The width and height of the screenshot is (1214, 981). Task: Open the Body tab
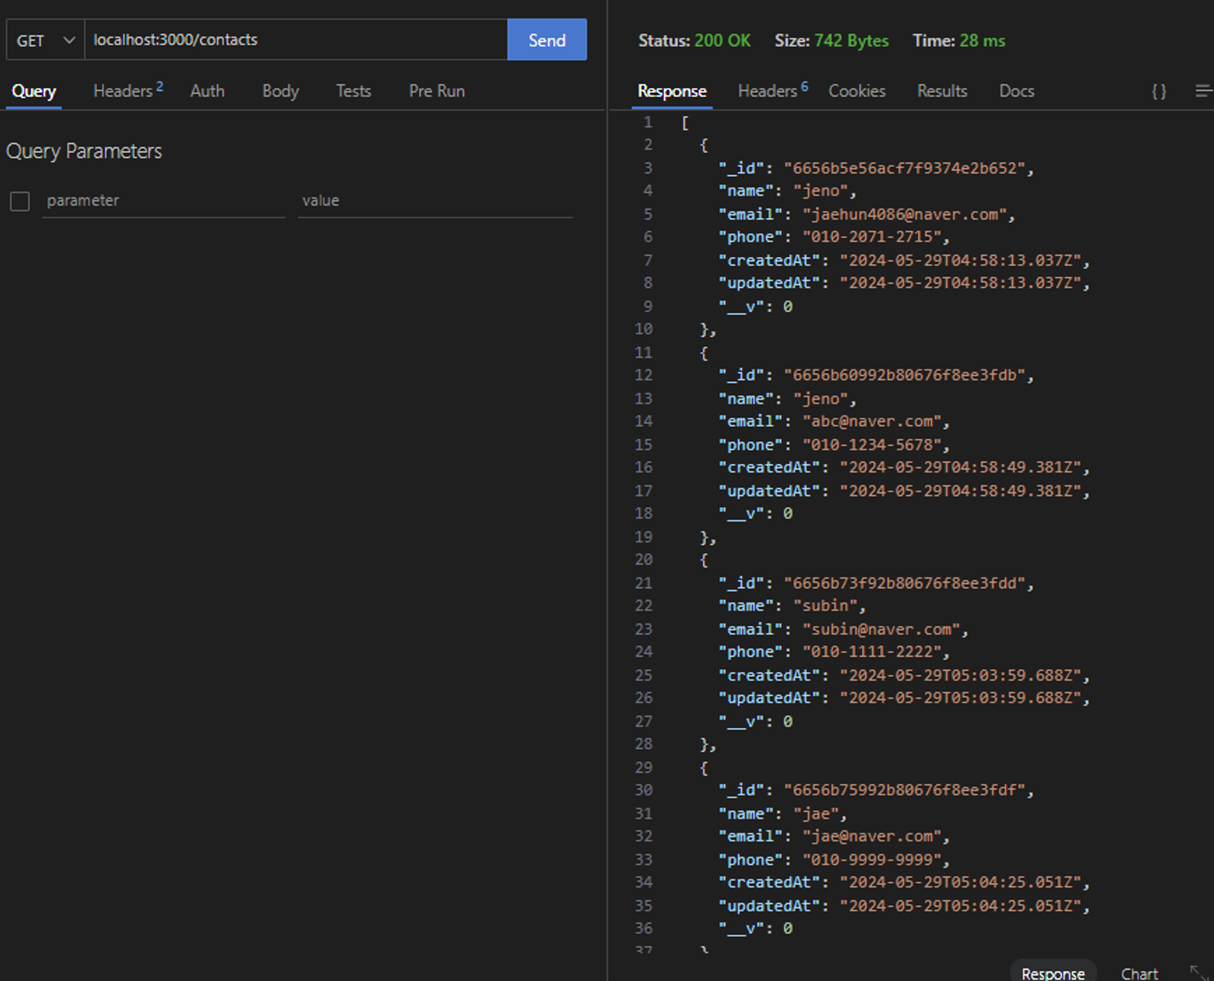click(280, 91)
